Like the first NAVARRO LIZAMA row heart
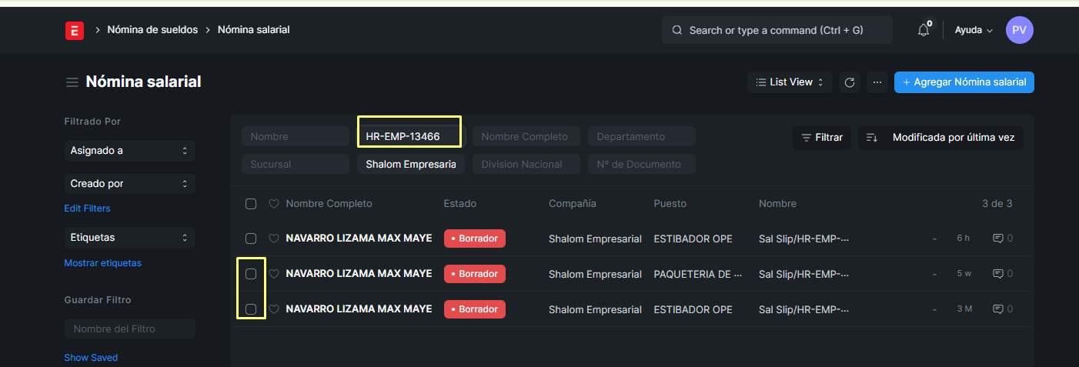1079x367 pixels. [x=273, y=239]
